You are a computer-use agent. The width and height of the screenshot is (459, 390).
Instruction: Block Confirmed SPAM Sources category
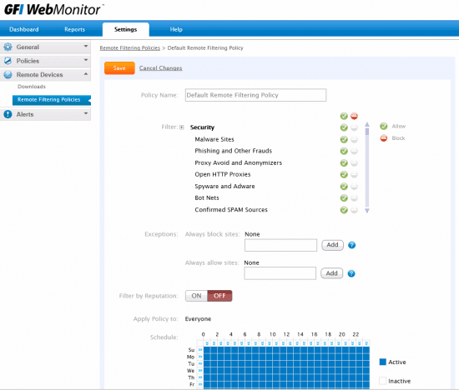pos(354,210)
